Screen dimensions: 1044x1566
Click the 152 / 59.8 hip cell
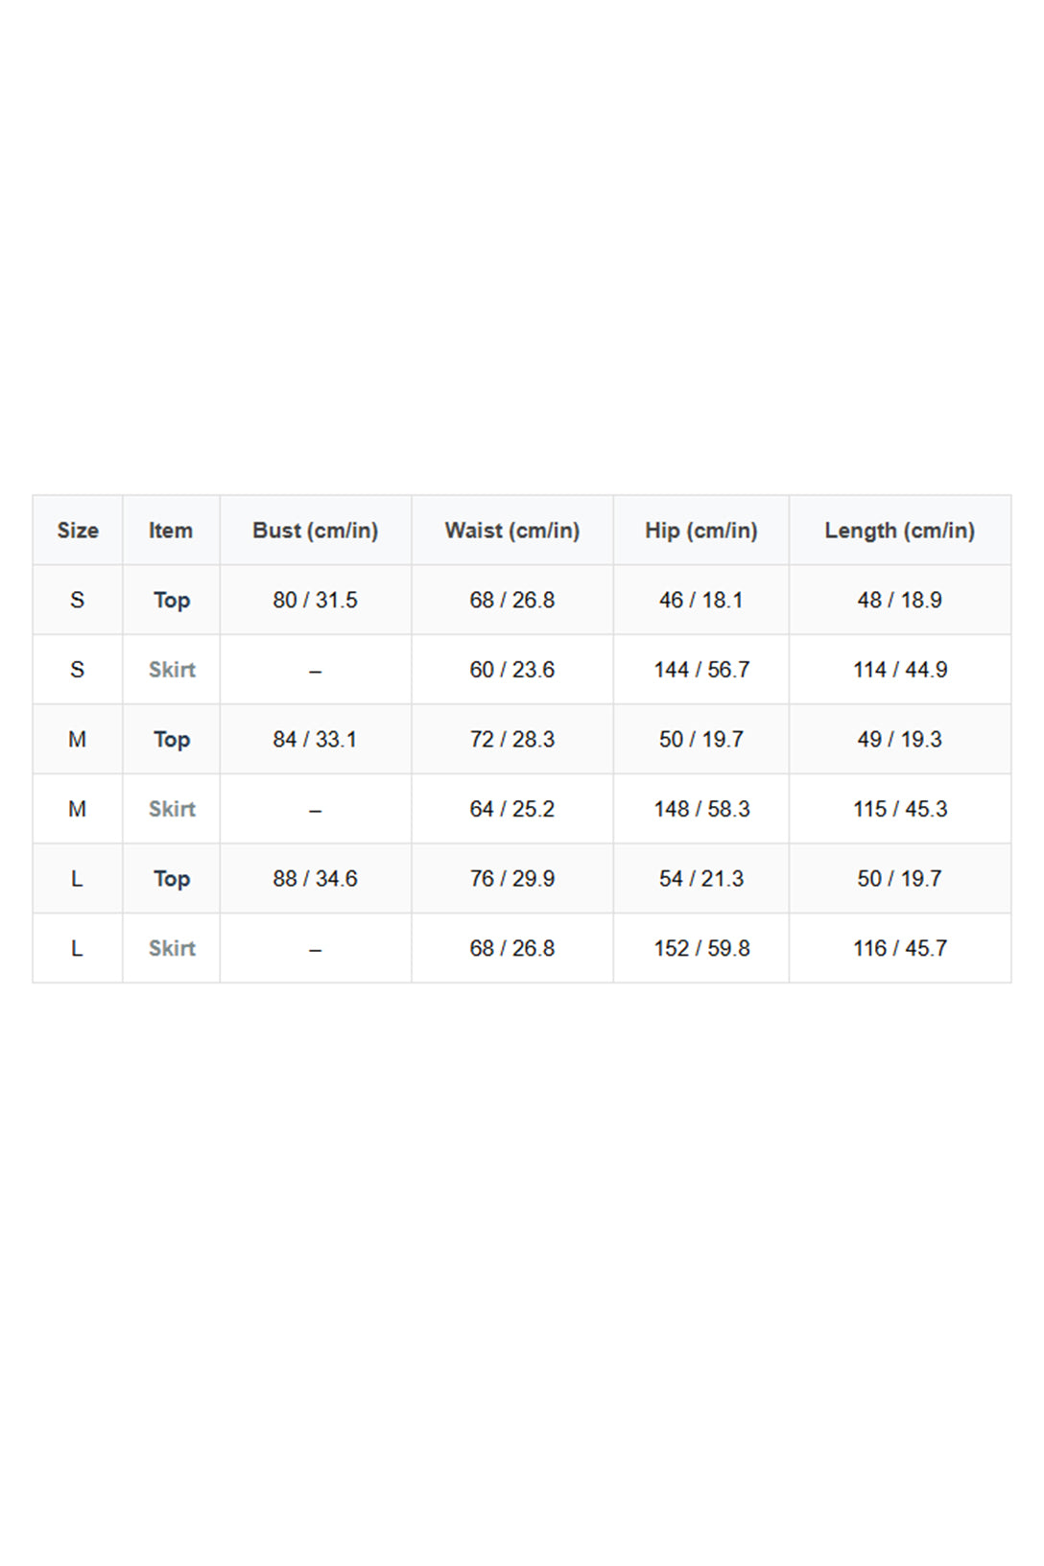pos(701,948)
